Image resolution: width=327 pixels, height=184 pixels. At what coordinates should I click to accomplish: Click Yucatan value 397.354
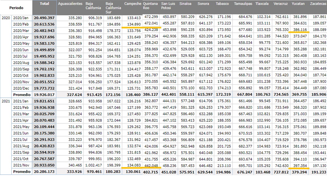point(300,165)
